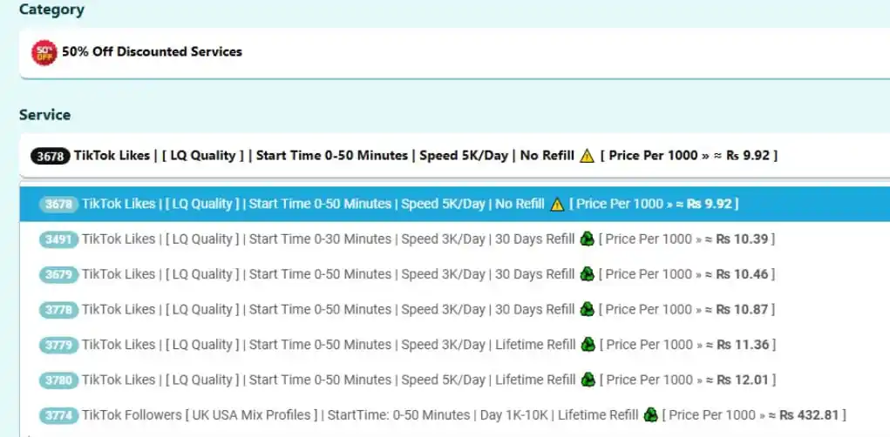Select service 3491 with Start Time 0-30 Minutes
This screenshot has height=437, width=890.
tap(454, 239)
